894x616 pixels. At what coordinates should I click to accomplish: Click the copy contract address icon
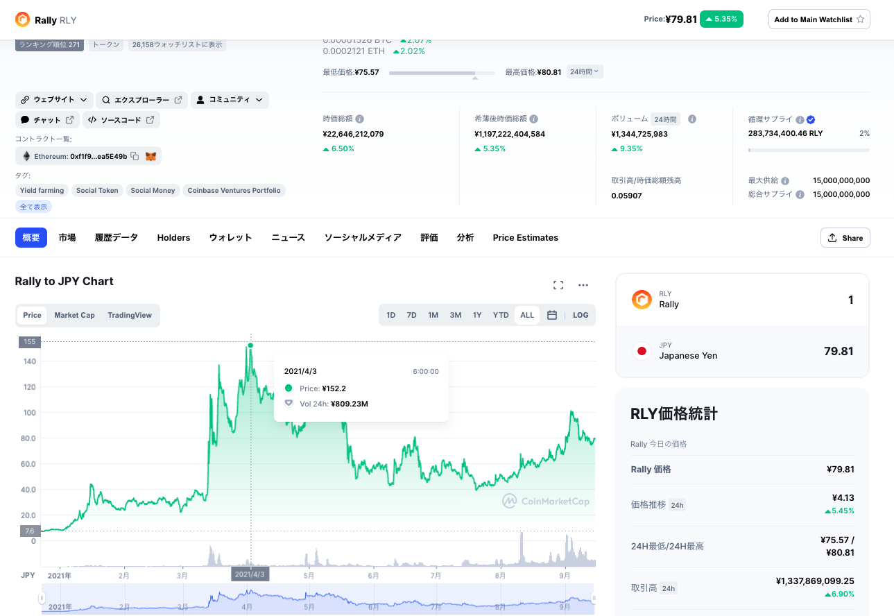coord(135,157)
